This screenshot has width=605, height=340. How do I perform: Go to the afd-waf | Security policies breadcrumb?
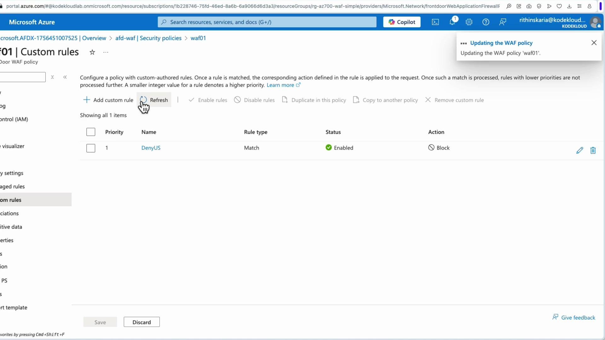(x=148, y=38)
